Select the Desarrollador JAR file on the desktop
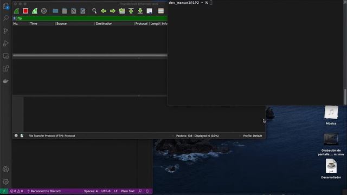 click(331, 169)
